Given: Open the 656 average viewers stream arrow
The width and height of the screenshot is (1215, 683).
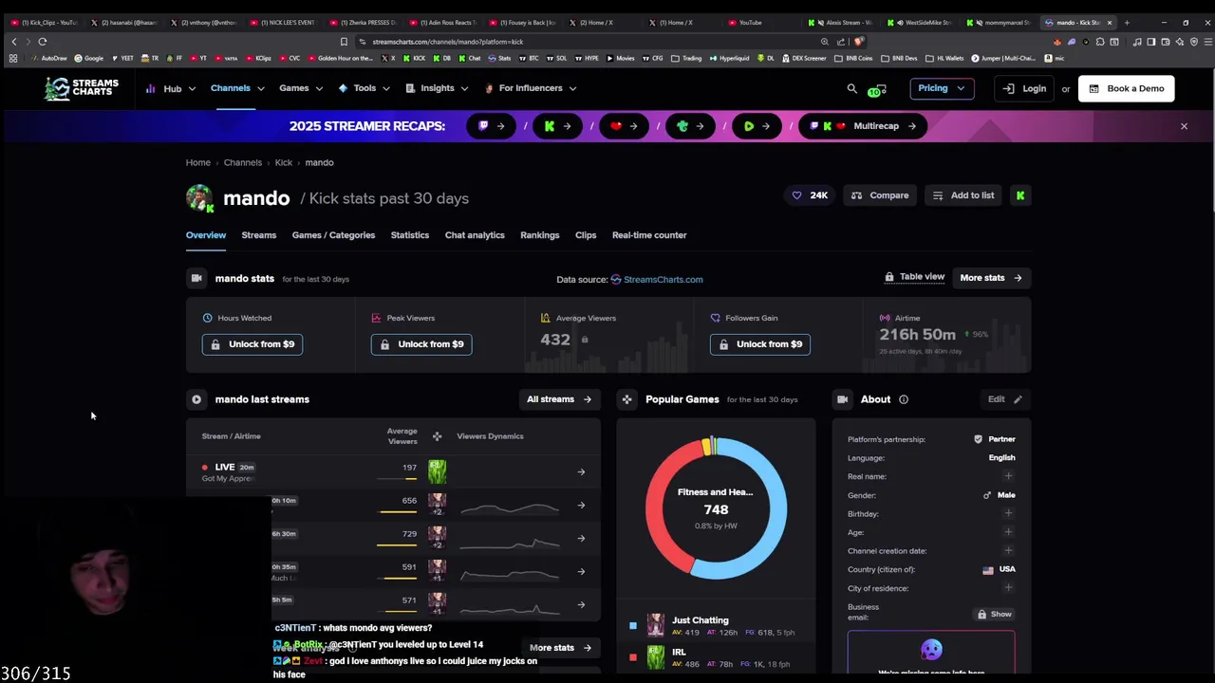Looking at the screenshot, I should point(581,505).
